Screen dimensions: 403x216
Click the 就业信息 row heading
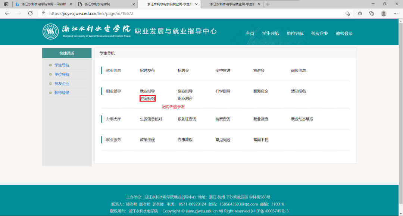113,71
